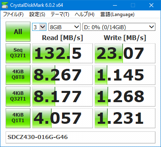This screenshot has height=147, width=161.
Task: Run all benchmarks with All button
Action: coord(18,32)
